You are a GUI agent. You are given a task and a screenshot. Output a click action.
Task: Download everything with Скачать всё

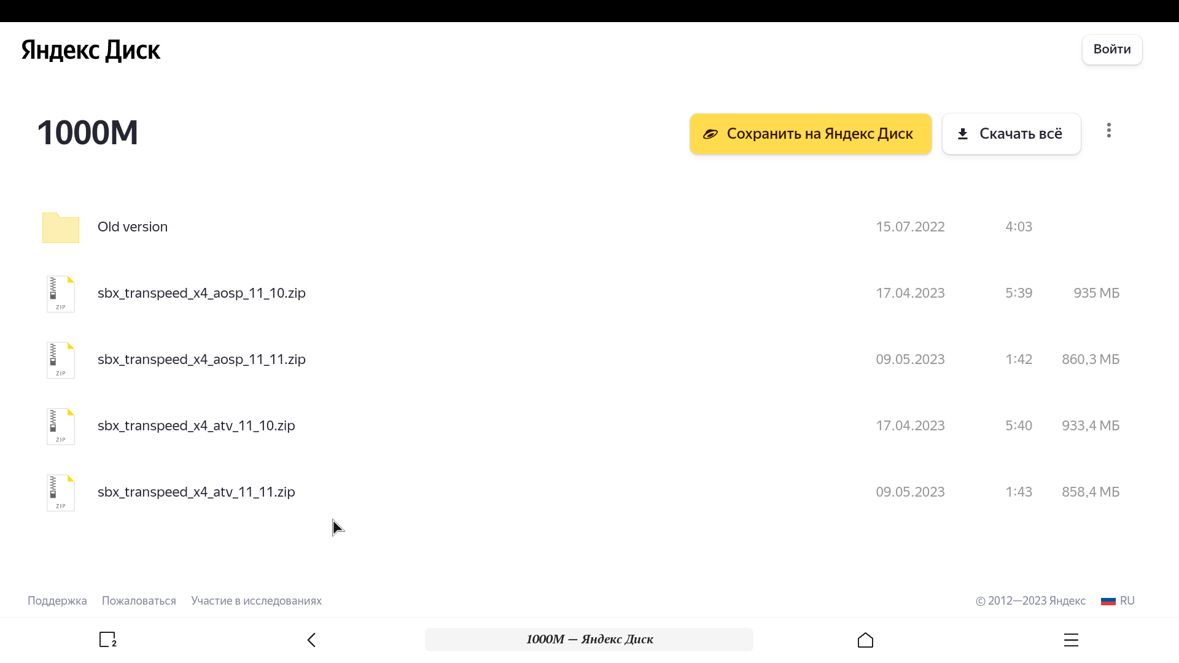pos(1011,134)
